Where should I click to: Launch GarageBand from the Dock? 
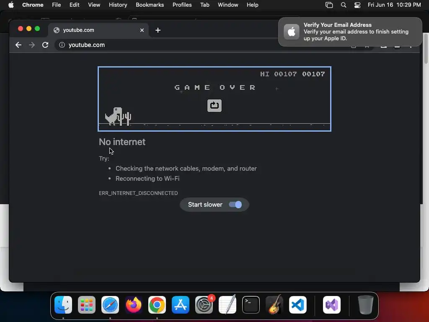(274, 305)
